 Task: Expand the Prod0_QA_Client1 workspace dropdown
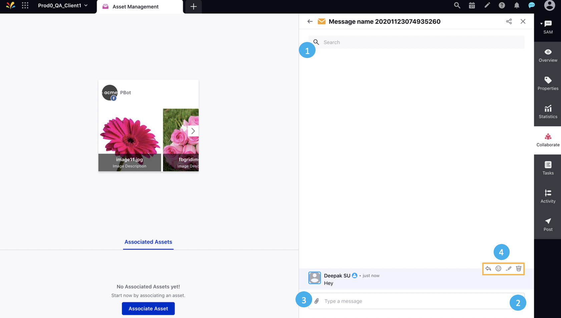click(x=63, y=5)
